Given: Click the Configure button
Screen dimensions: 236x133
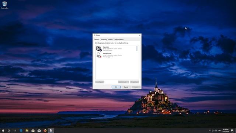Looking at the screenshot, I should click(100, 82).
